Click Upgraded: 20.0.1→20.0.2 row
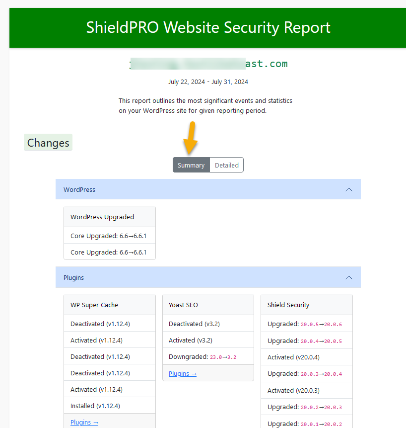 307,423
